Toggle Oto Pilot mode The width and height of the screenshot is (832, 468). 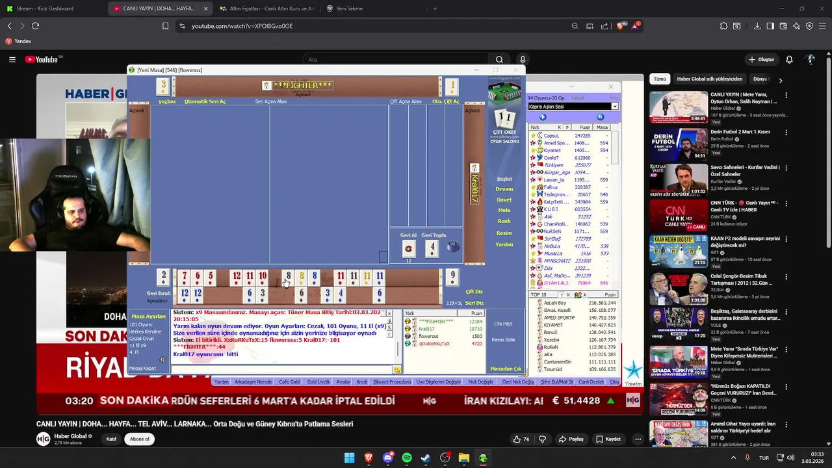click(x=503, y=324)
